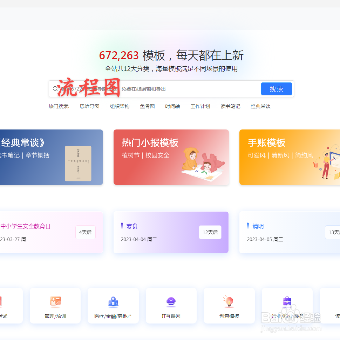
Task: Open the 寒食 festival card
Action: click(171, 232)
